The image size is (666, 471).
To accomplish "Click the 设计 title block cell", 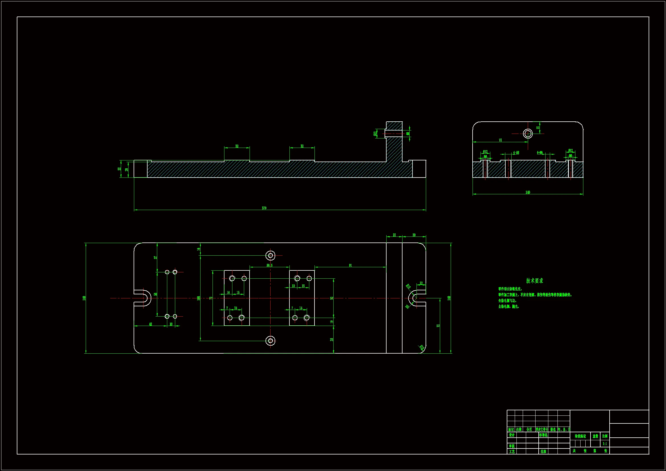I will (x=512, y=435).
